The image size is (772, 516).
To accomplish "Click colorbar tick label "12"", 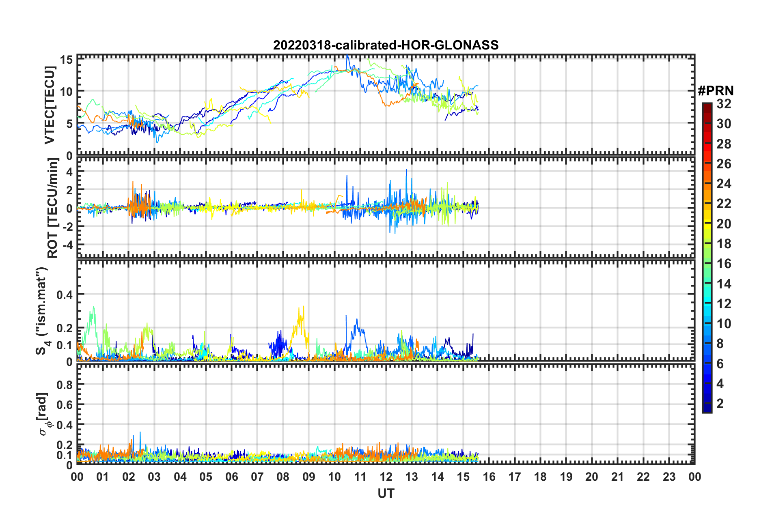I will tap(724, 304).
